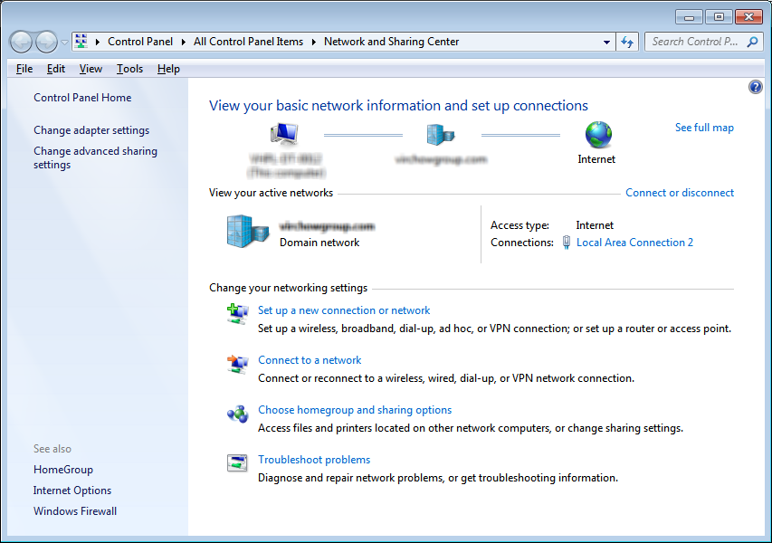Click the Connect to a network icon
Image resolution: width=772 pixels, height=543 pixels.
237,365
